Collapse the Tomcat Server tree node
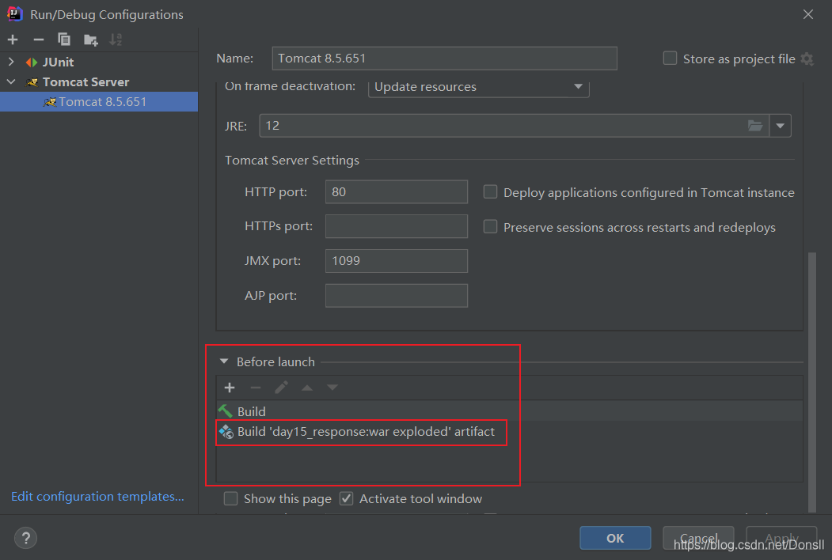The height and width of the screenshot is (560, 832). [11, 82]
